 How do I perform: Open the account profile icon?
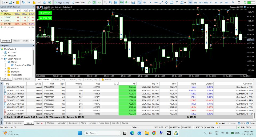click(239, 2)
